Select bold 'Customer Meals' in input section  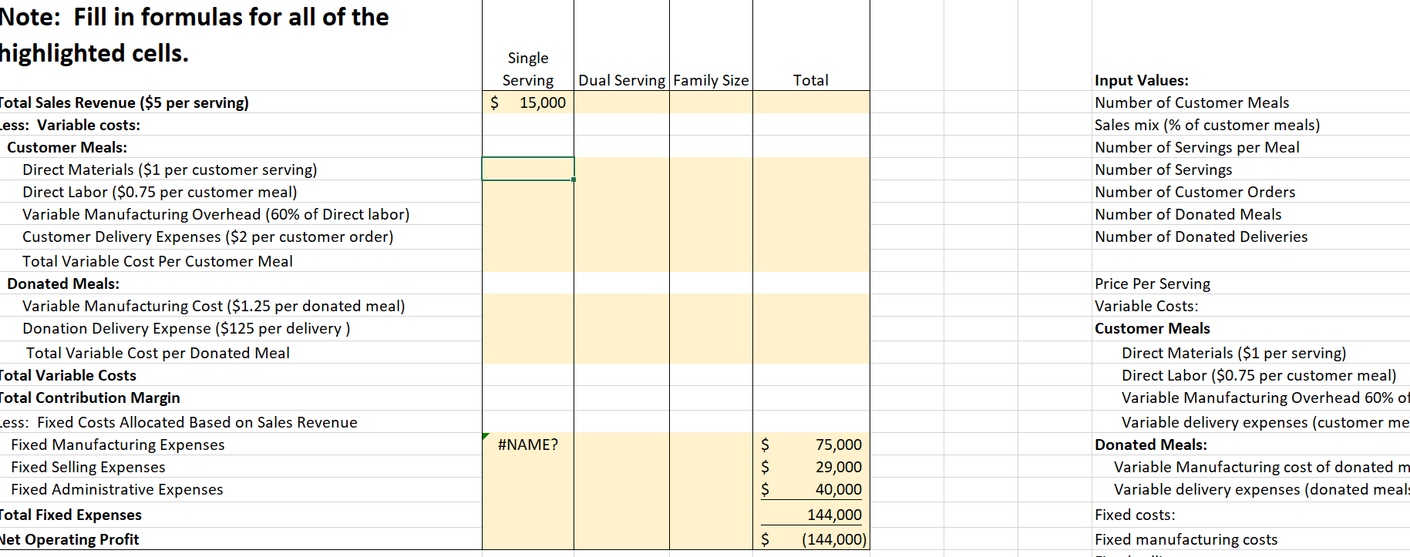coord(1153,328)
